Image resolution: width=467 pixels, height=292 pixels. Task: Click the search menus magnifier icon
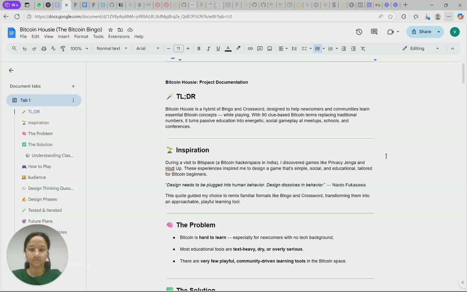(x=14, y=48)
